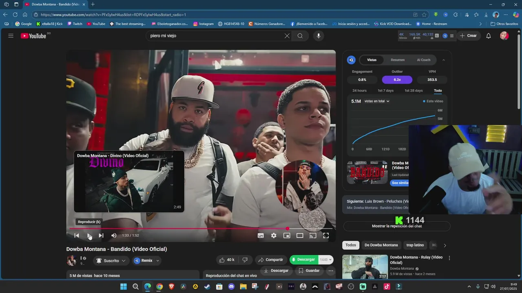Click the Crear button
Viewport: 522px width, 293px height.
pos(468,36)
